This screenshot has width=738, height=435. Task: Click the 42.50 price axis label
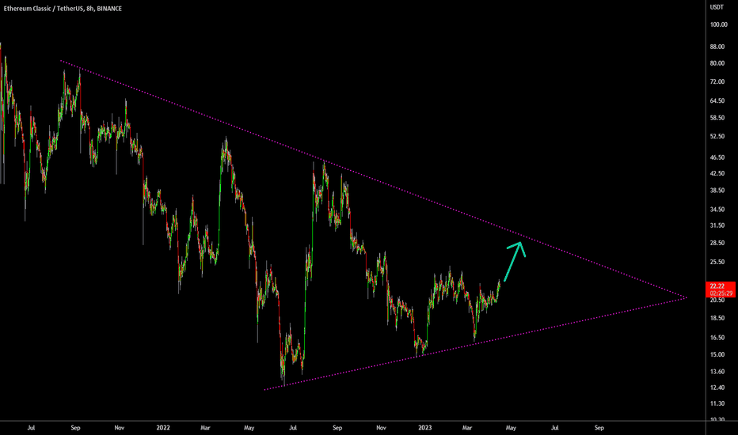pyautogui.click(x=717, y=173)
